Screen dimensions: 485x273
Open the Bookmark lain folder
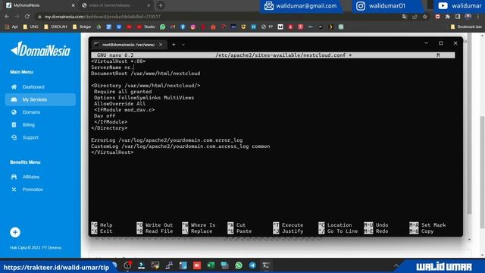pyautogui.click(x=466, y=27)
